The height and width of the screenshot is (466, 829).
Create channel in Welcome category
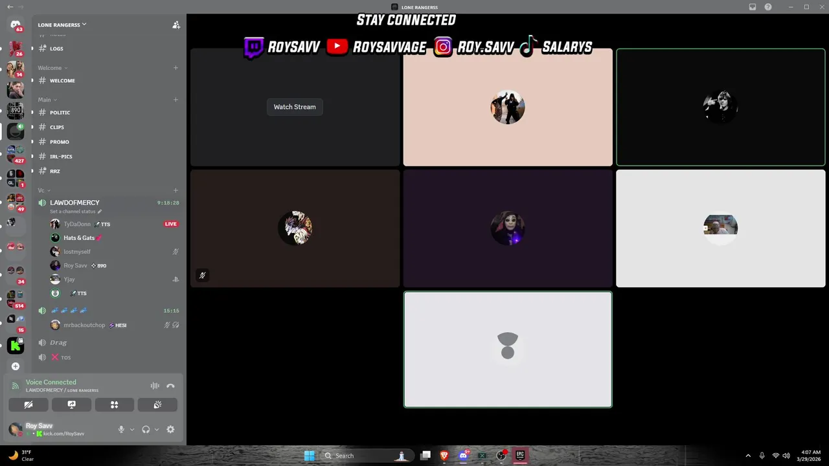(x=176, y=68)
